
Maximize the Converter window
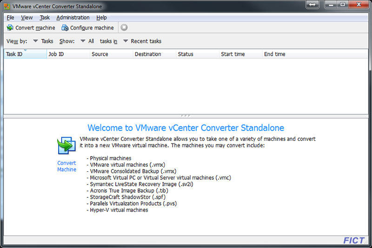[x=343, y=5]
